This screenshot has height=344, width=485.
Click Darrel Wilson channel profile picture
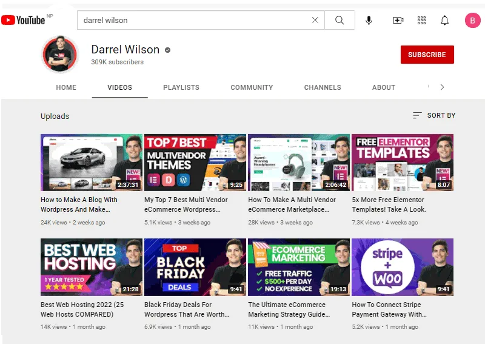click(x=60, y=54)
